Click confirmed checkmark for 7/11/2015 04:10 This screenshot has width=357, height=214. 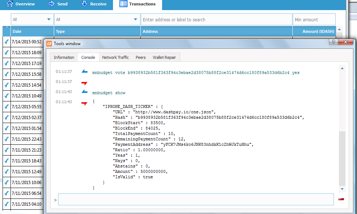coord(6,204)
